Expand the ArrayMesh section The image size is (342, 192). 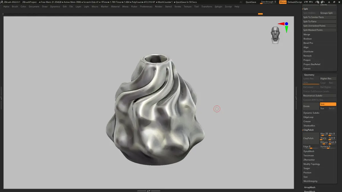(x=310, y=187)
